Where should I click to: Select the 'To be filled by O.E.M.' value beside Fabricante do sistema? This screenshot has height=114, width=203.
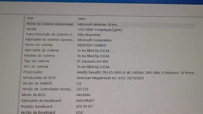coord(93,51)
